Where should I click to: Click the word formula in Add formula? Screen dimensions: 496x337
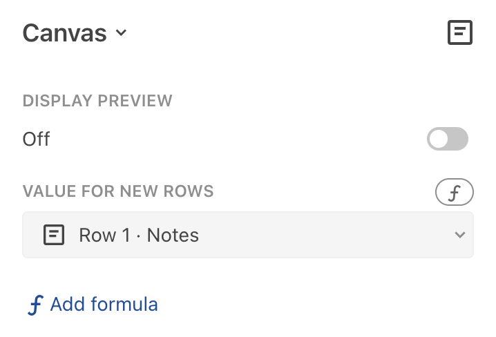click(126, 305)
